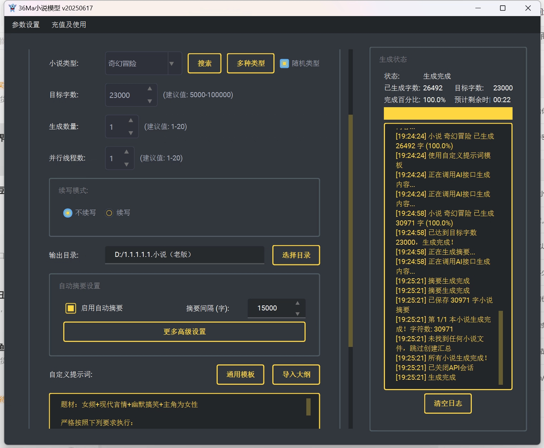Toggle 启用自动摘要 checkbox
This screenshot has width=544, height=448.
coord(71,308)
